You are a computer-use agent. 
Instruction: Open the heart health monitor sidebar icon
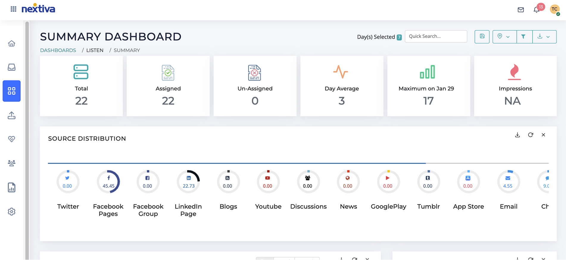click(12, 139)
